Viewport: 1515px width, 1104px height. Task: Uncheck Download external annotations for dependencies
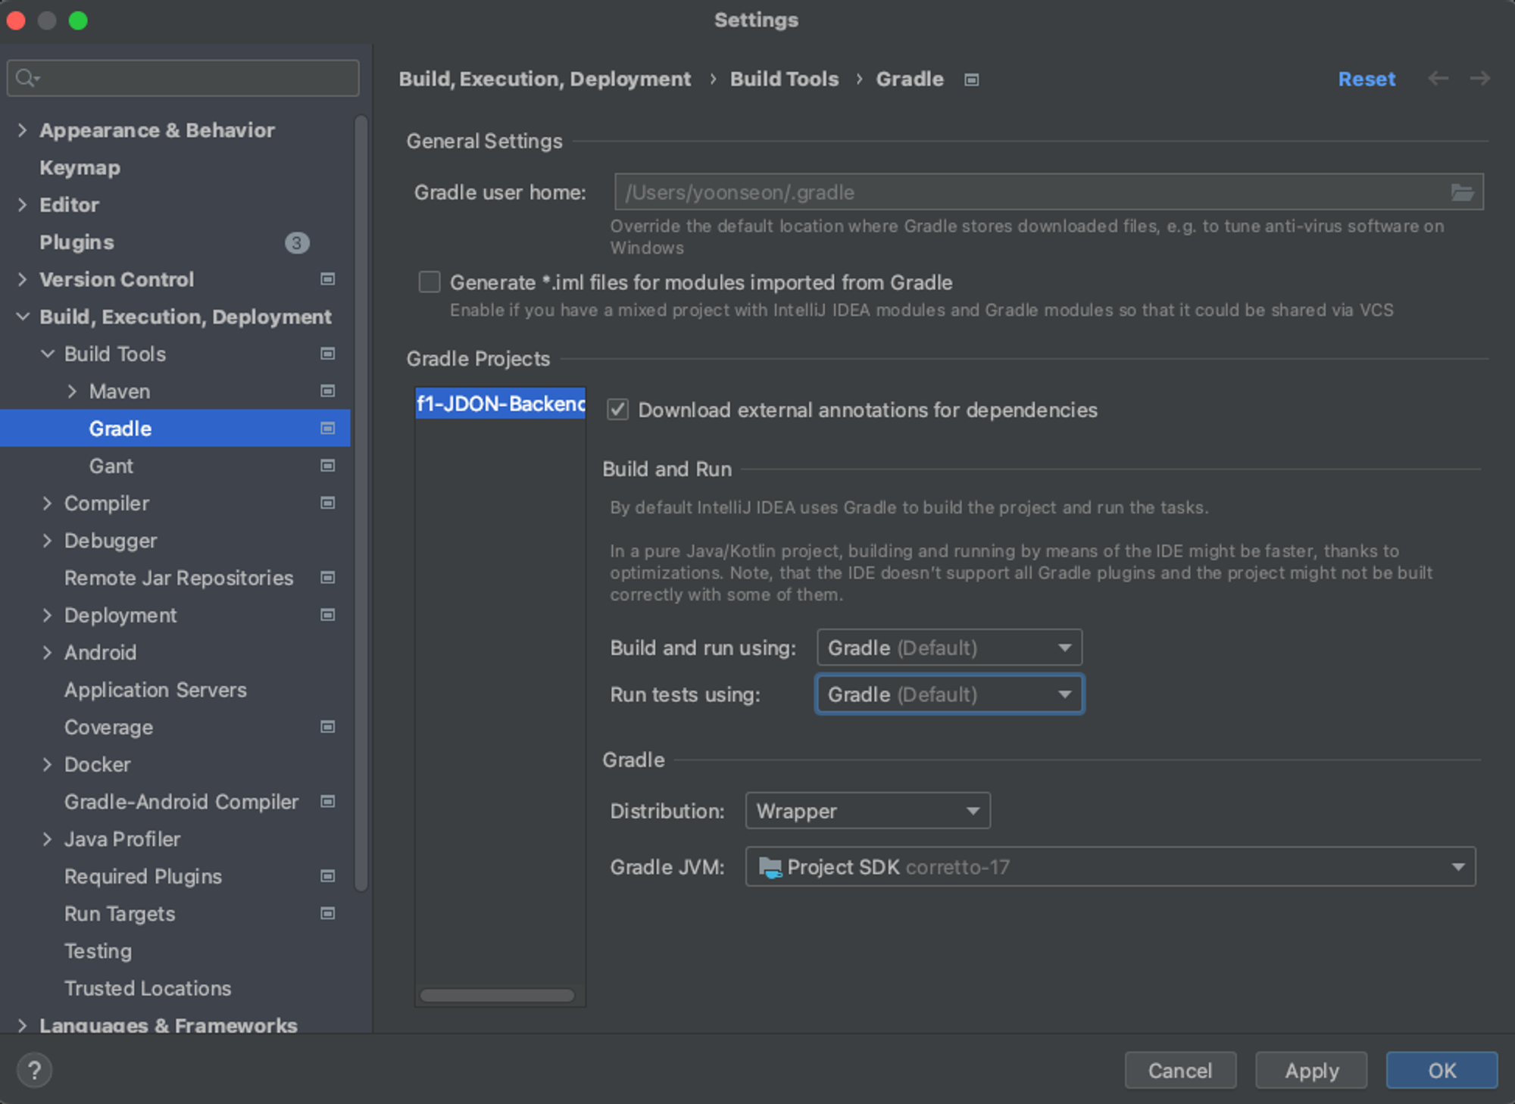(617, 410)
